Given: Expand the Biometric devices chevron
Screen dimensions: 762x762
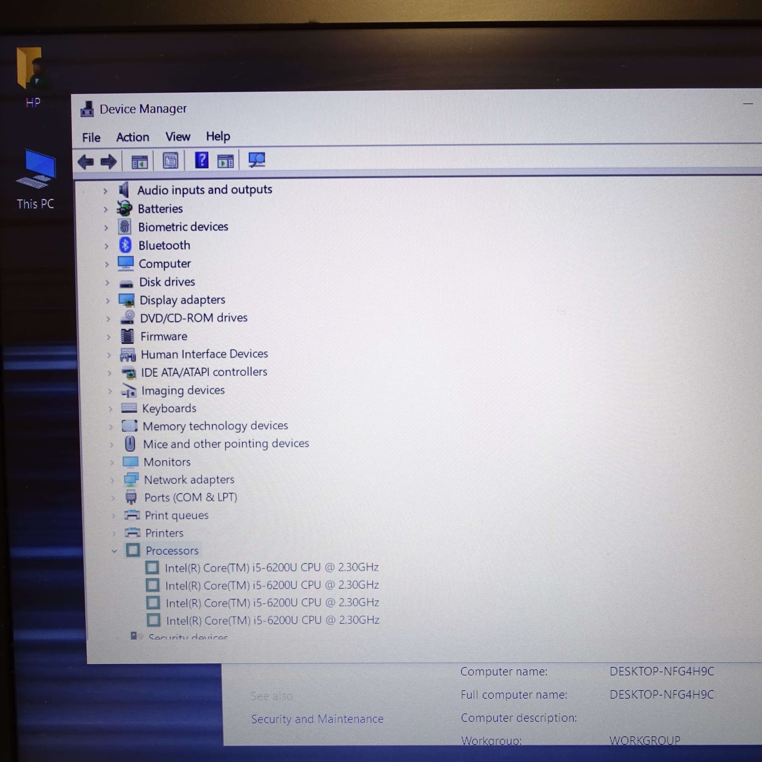Looking at the screenshot, I should coord(106,228).
